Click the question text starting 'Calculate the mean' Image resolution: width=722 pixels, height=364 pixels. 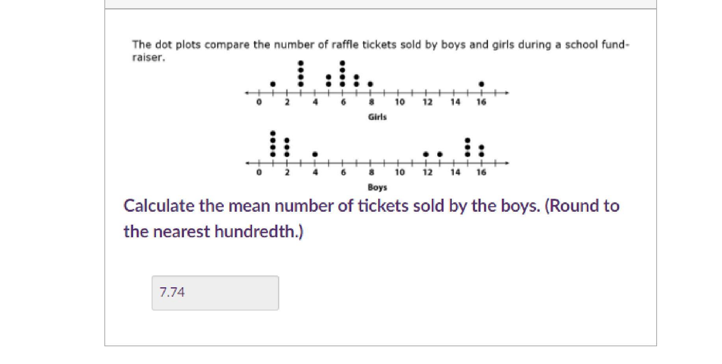tap(371, 218)
